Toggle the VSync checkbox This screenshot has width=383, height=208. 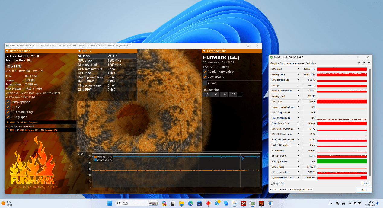coord(205,83)
